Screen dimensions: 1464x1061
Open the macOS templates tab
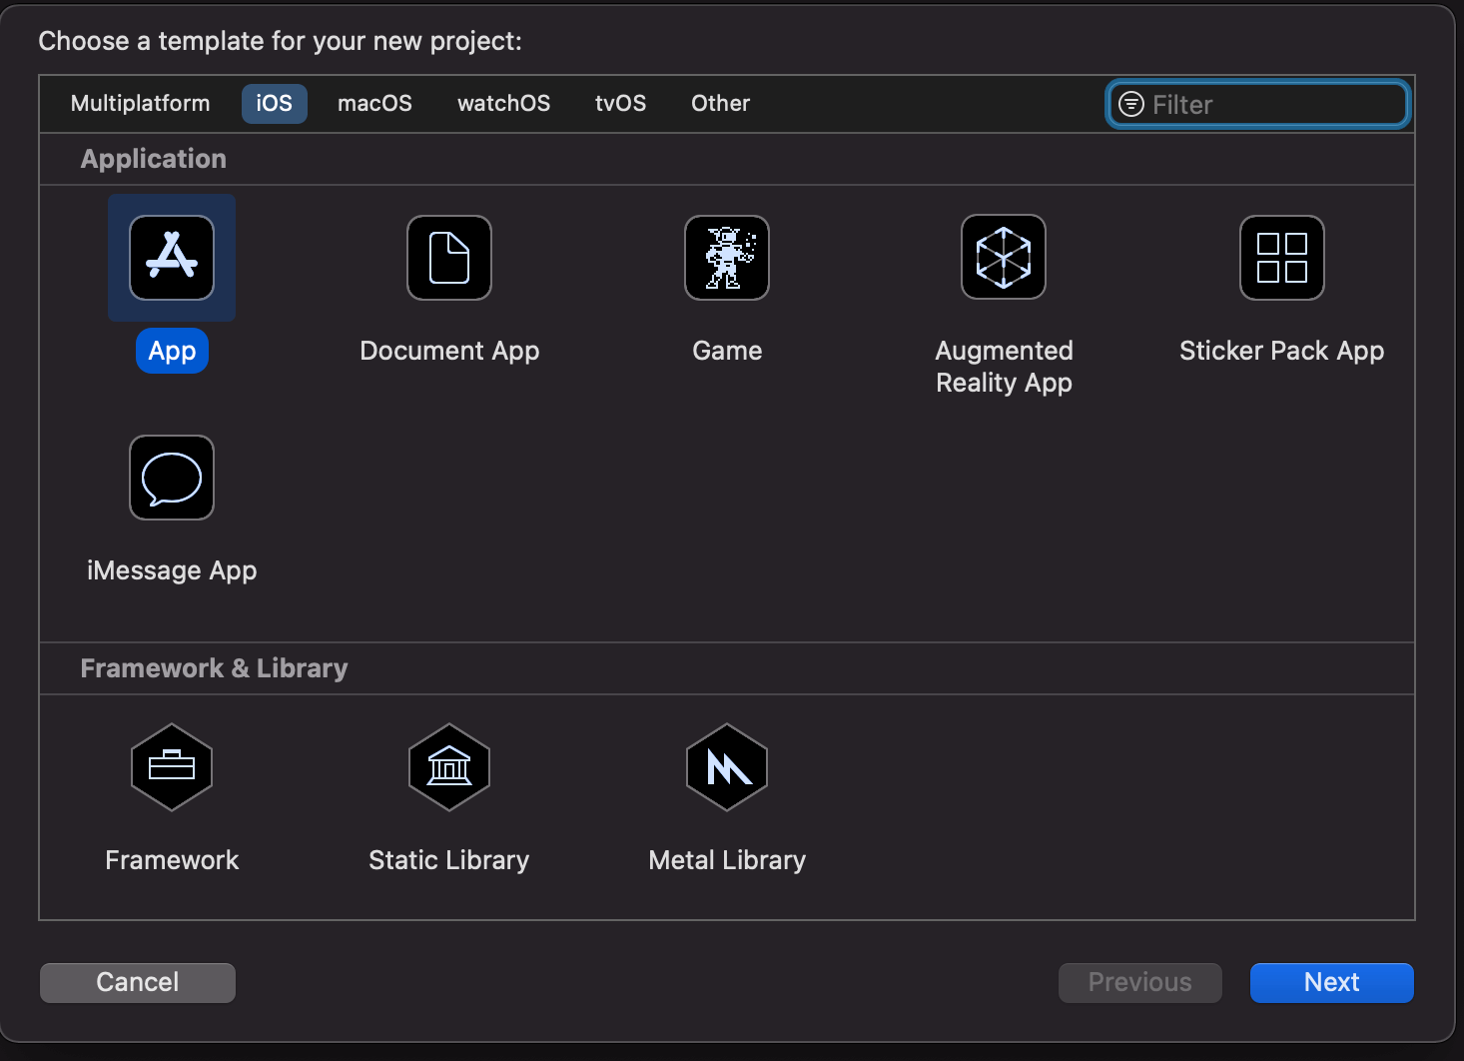point(374,103)
